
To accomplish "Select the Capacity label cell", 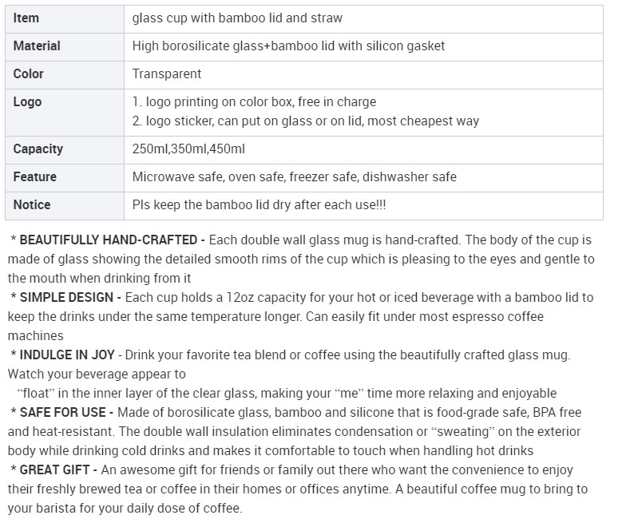I will pos(65,149).
